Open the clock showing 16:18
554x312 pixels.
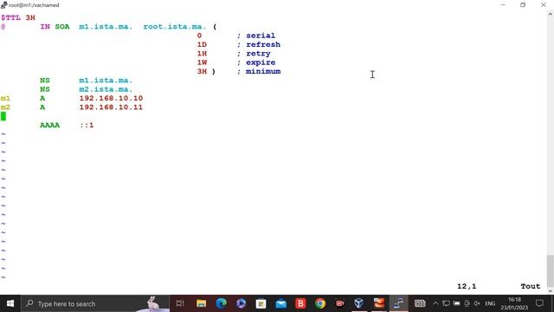(x=514, y=303)
